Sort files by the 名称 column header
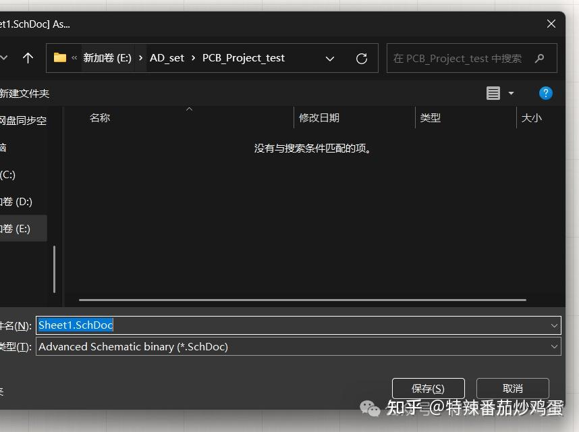The width and height of the screenshot is (579, 432). (x=99, y=117)
